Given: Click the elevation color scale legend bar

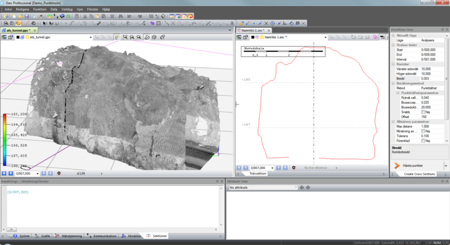Looking at the screenshot, I should coord(4,139).
